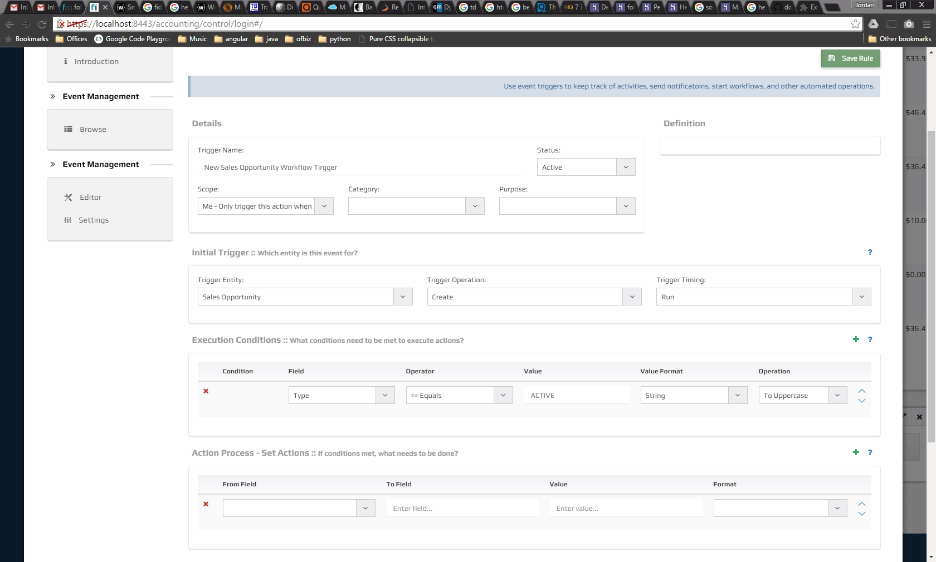
Task: Open the angular bookmark folder
Action: click(231, 39)
